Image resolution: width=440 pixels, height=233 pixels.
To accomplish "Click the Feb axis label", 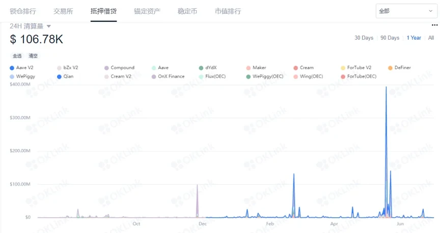I will [270, 224].
